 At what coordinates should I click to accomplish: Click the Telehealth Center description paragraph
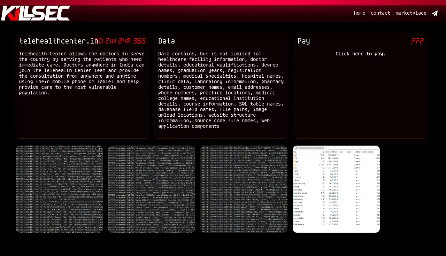82,73
